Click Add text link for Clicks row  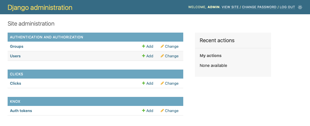150,83
